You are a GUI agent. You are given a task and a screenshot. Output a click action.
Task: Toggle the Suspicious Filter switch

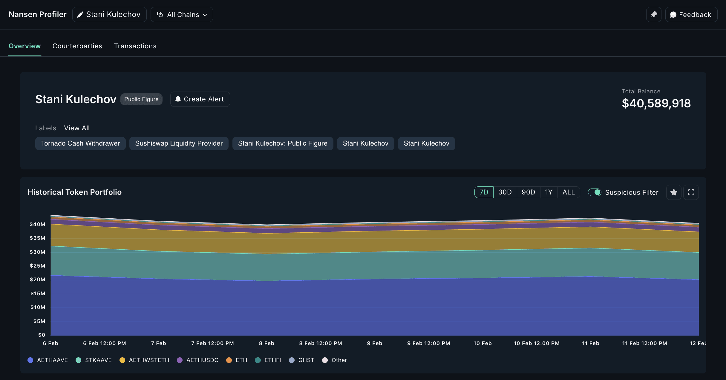click(x=595, y=192)
